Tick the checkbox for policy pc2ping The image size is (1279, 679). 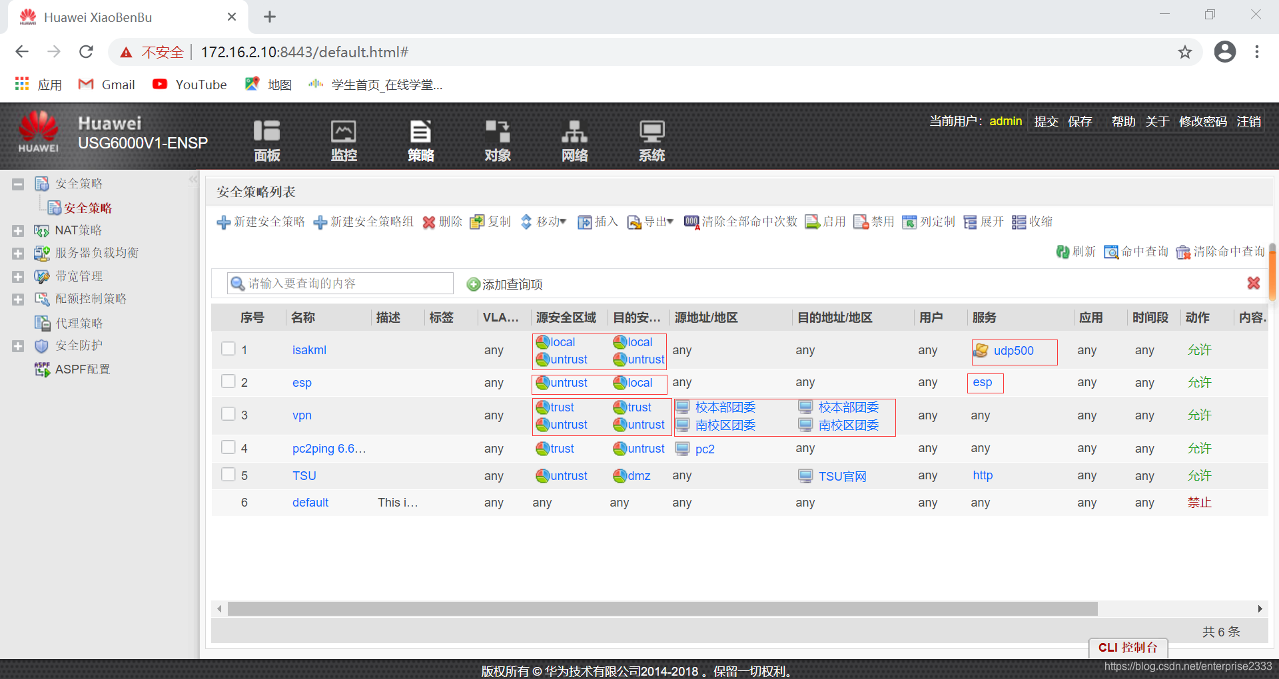(228, 447)
